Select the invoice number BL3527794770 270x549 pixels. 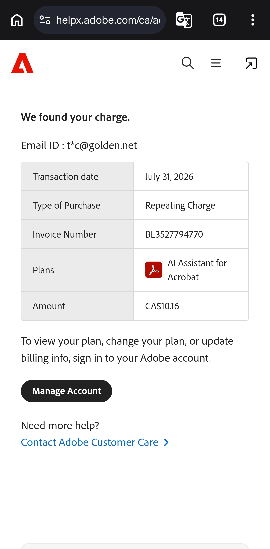point(174,234)
